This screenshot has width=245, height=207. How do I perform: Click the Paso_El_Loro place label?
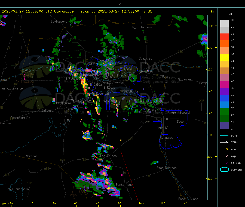tap(188, 199)
